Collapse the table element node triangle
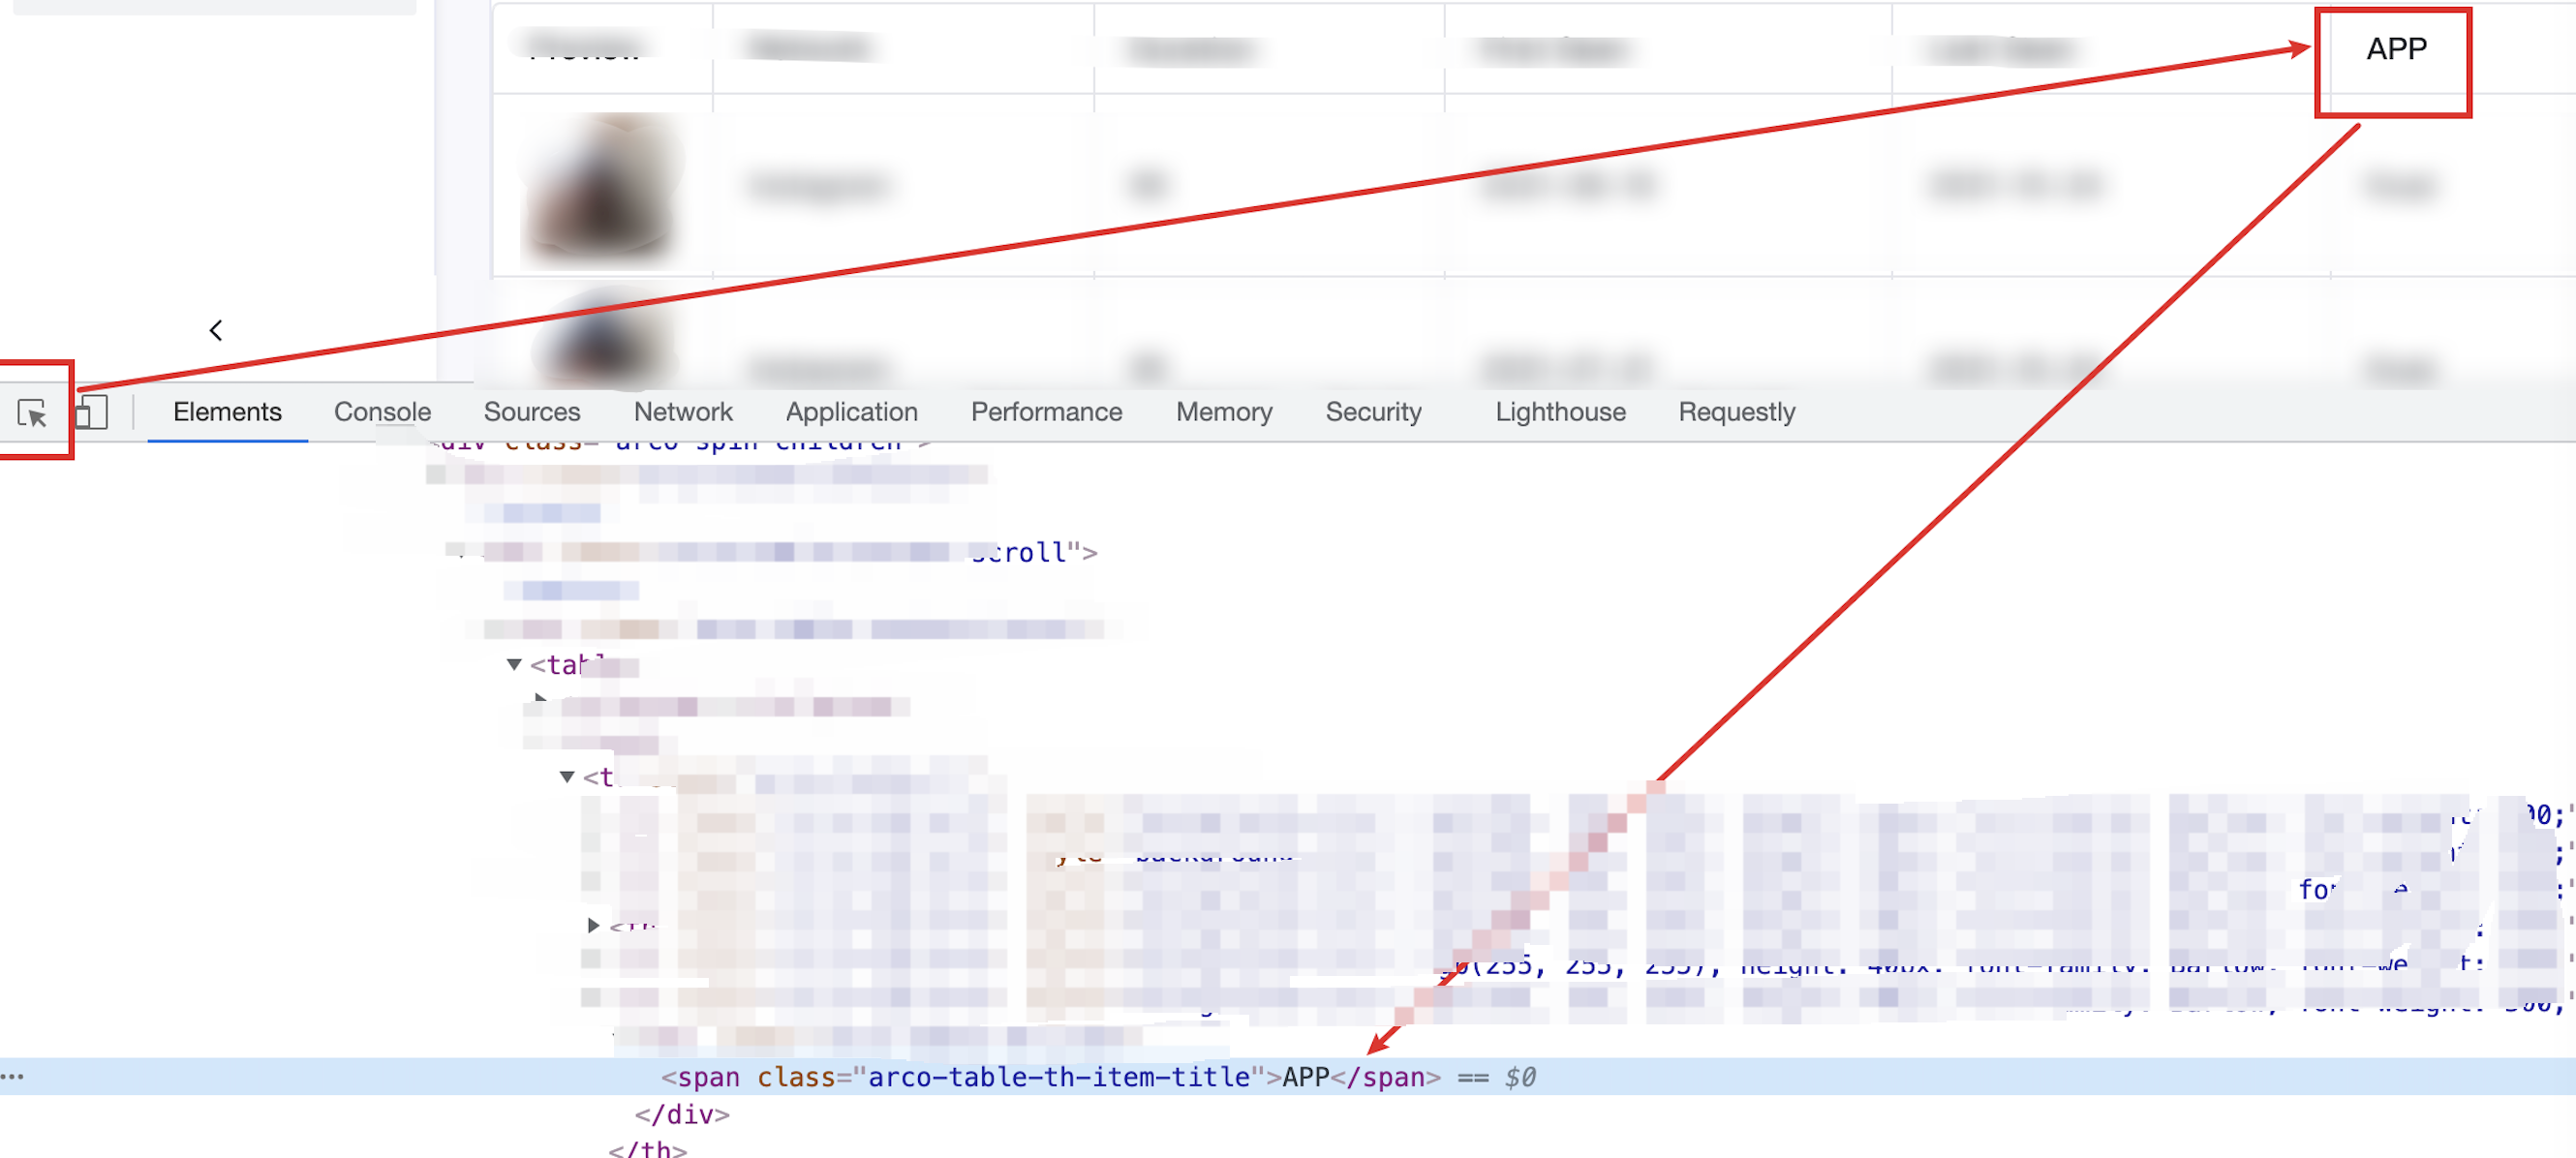The height and width of the screenshot is (1158, 2576). 514,664
